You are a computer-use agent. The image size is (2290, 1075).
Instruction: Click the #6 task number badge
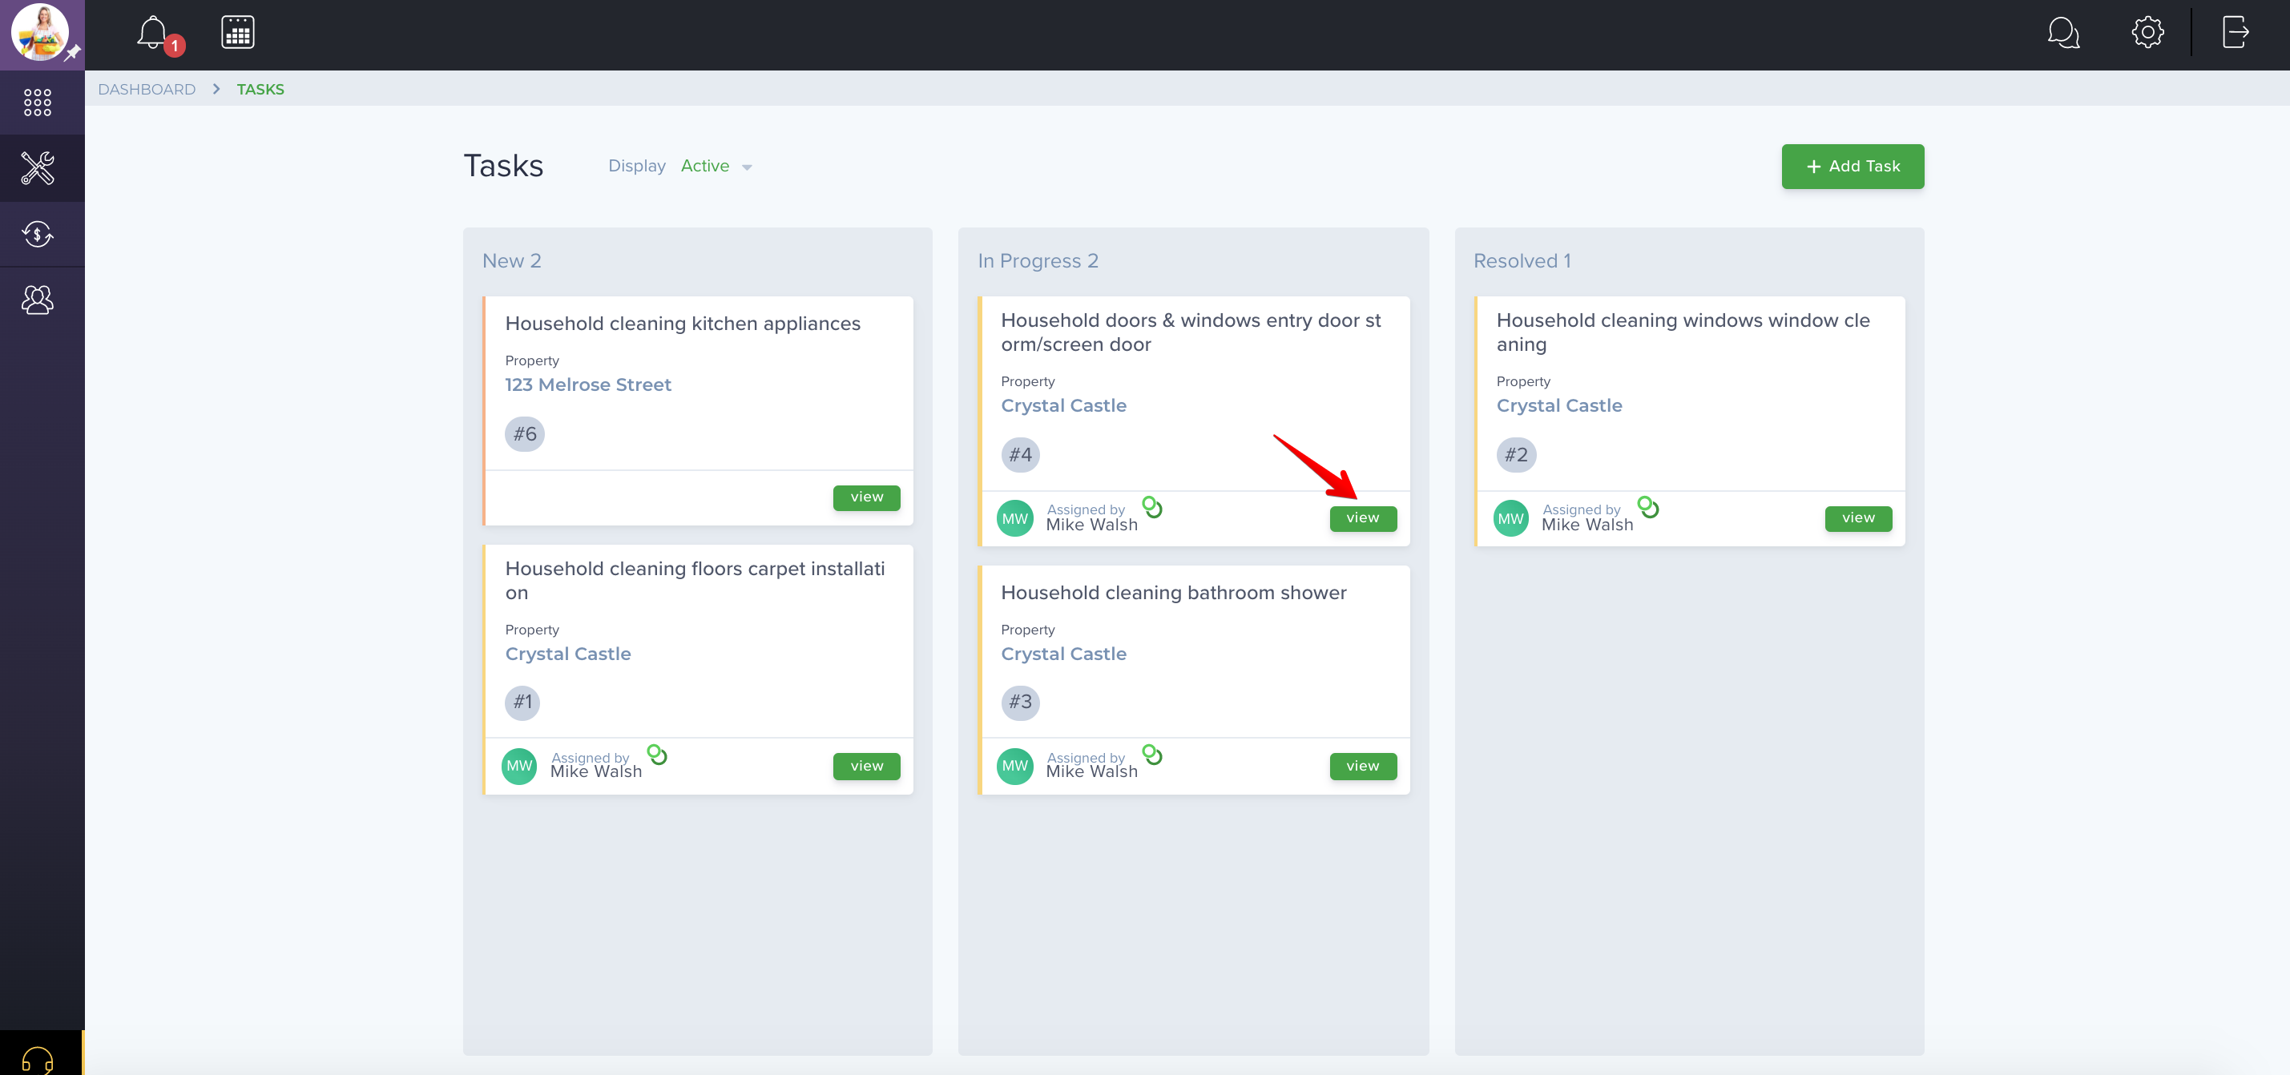[x=525, y=434]
